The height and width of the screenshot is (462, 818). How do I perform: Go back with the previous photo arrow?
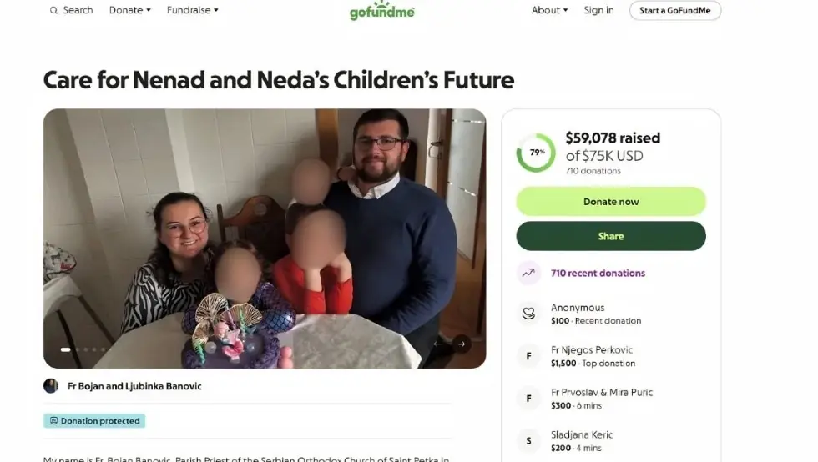coord(437,343)
